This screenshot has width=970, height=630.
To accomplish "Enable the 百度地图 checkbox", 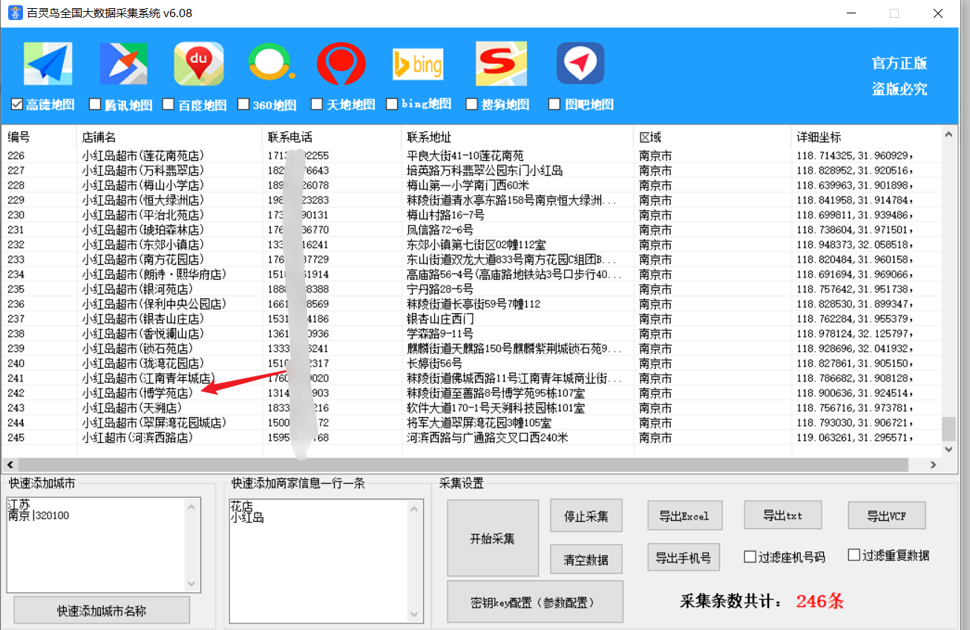I will (168, 104).
